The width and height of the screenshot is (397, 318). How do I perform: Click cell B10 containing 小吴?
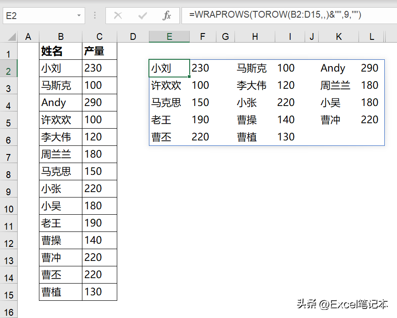point(61,206)
